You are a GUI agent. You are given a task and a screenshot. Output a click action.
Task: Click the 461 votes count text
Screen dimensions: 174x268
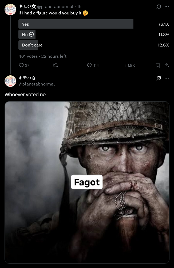pyautogui.click(x=28, y=56)
